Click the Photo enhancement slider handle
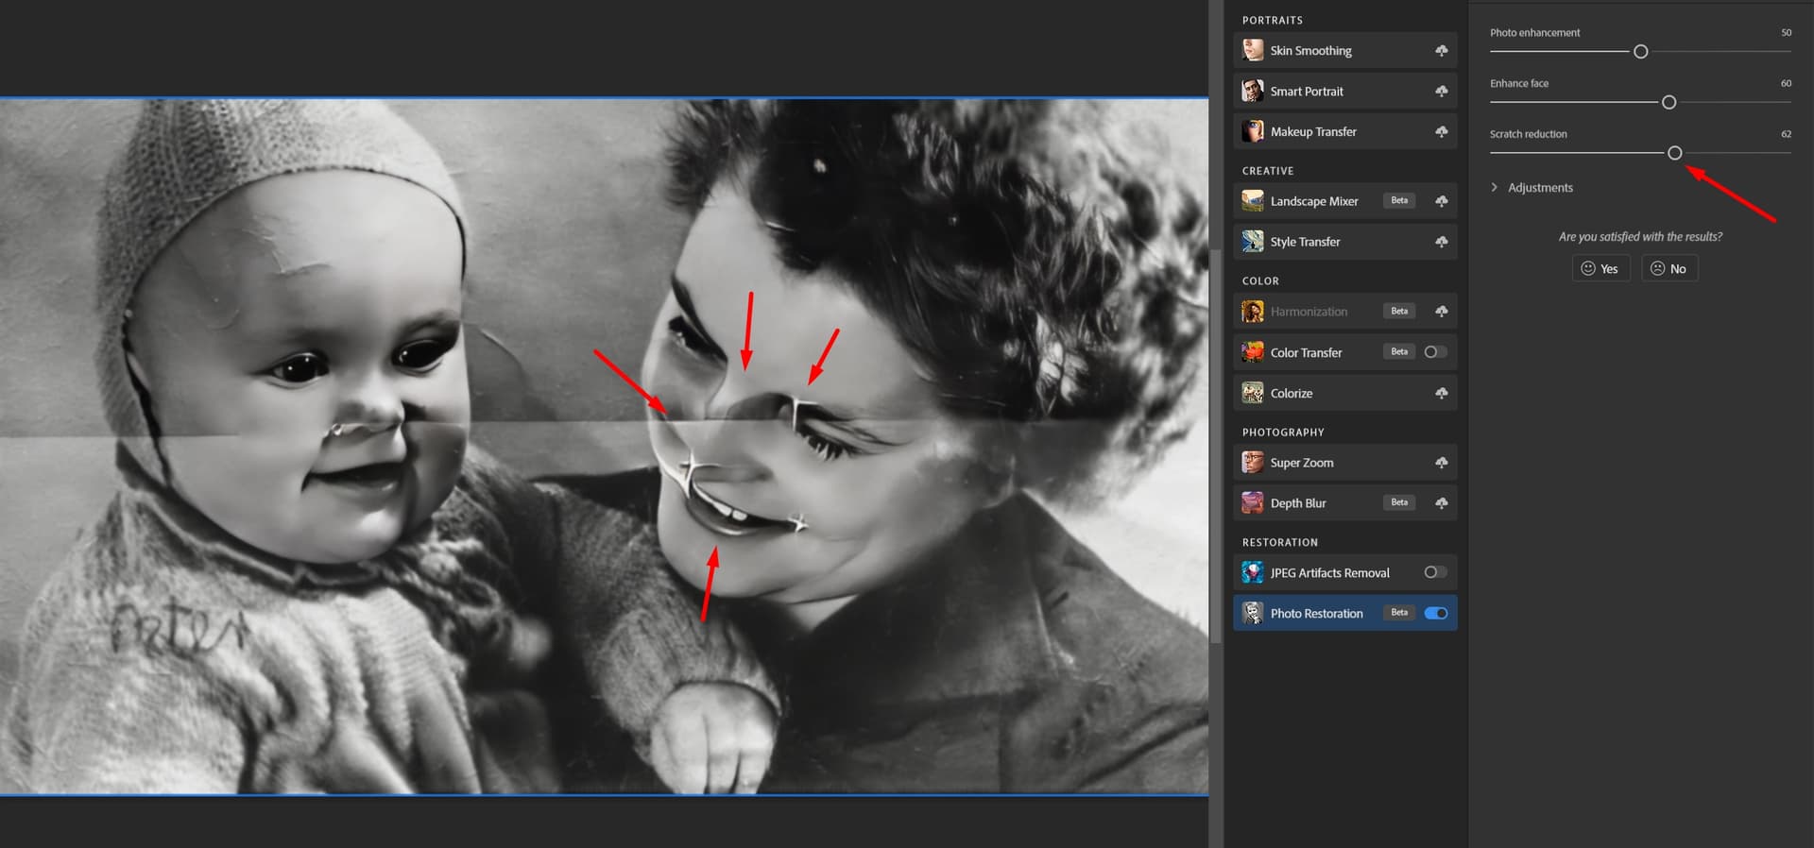Screen dimensions: 1814x848 click(x=1640, y=52)
